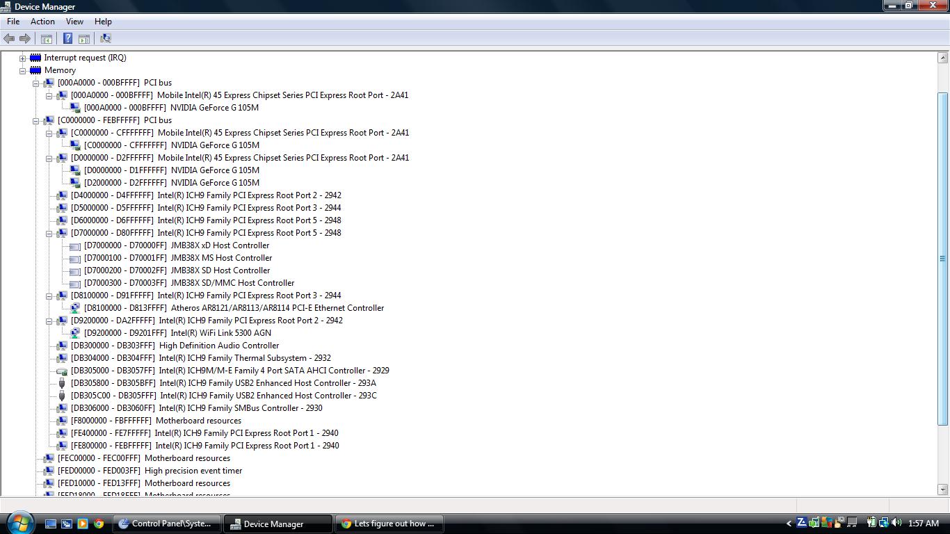Screen dimensions: 950x534
Task: Click the Scan for hardware changes icon
Action: (106, 39)
